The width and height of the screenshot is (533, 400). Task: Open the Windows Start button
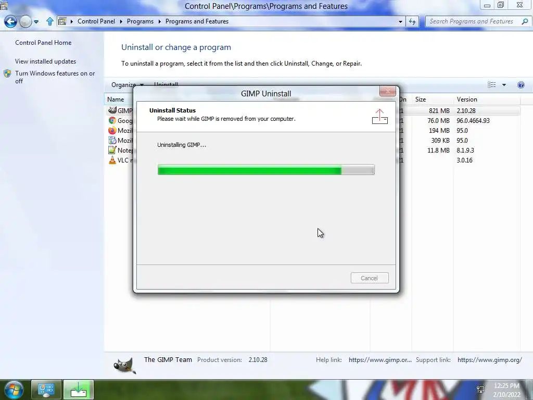click(14, 390)
